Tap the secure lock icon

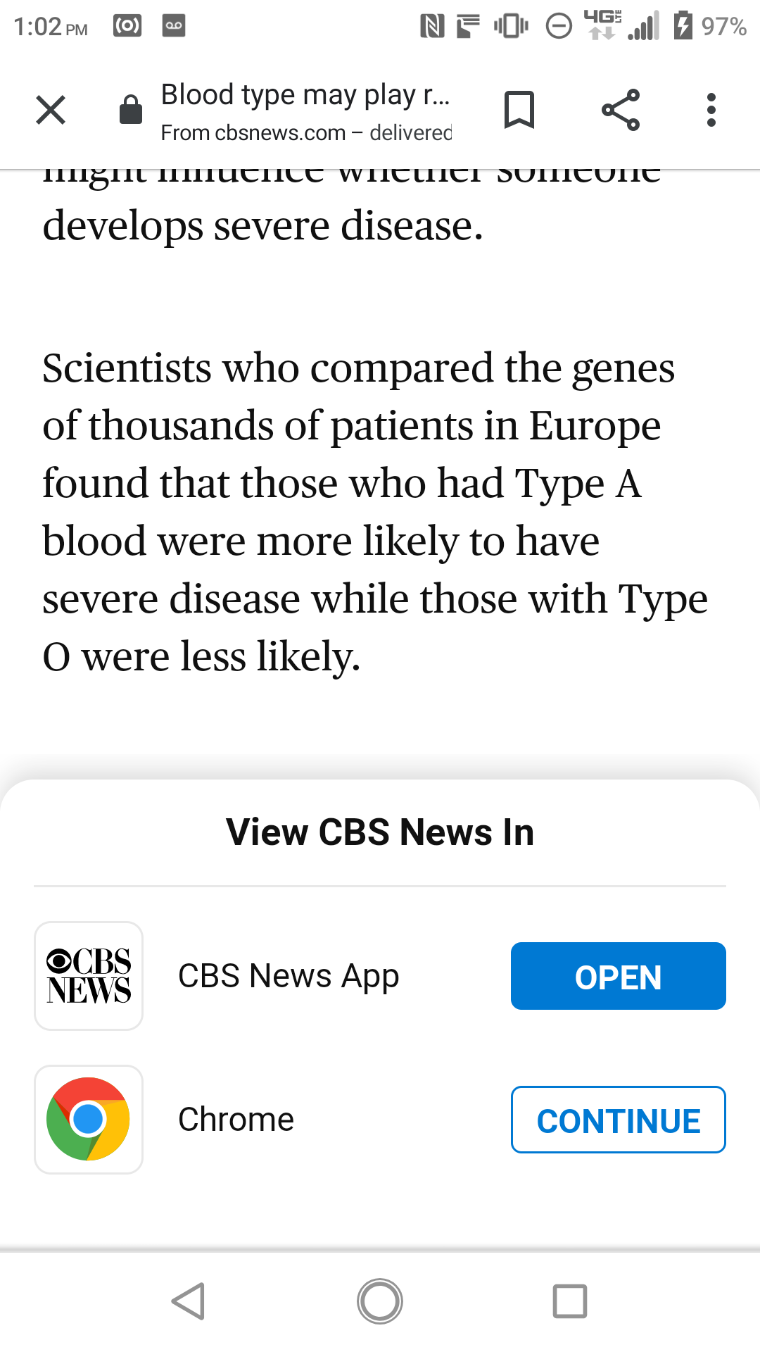pos(131,110)
